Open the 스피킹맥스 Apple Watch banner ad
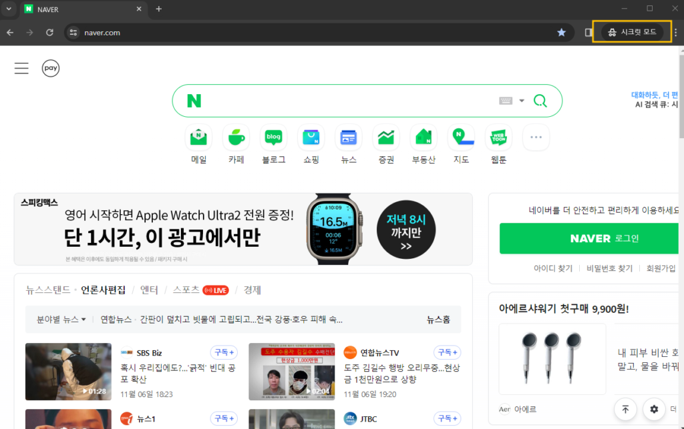The width and height of the screenshot is (684, 429). point(243,229)
